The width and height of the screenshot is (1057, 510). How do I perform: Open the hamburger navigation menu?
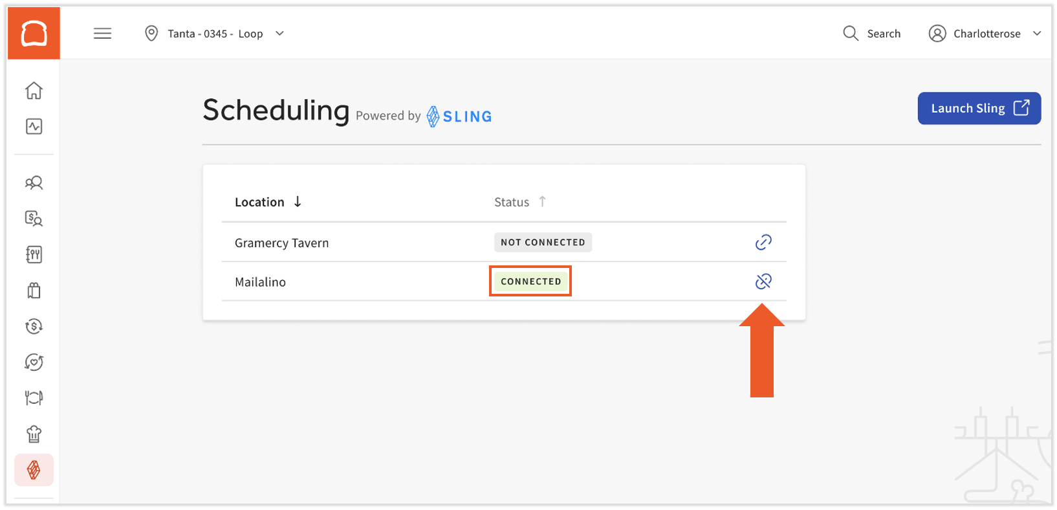102,33
